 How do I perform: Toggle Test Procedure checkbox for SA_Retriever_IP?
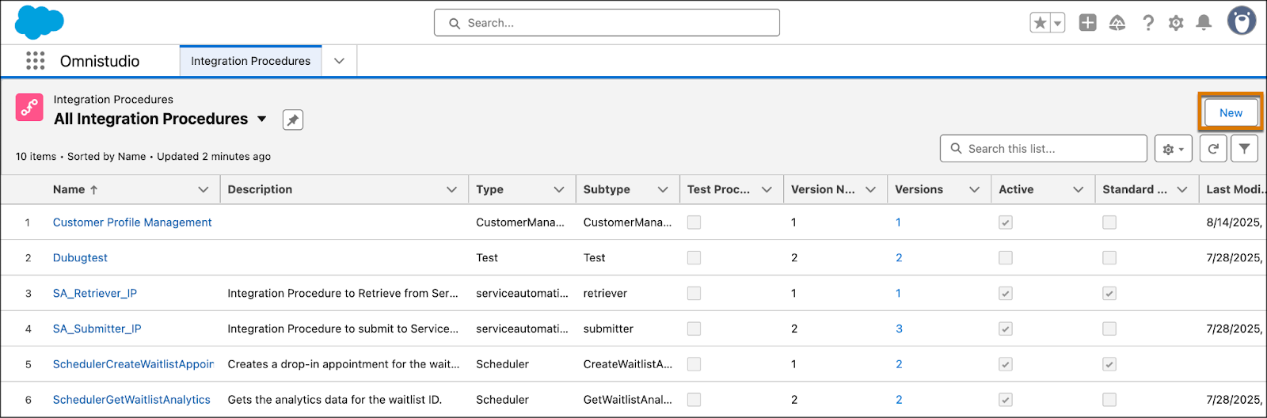coord(694,294)
